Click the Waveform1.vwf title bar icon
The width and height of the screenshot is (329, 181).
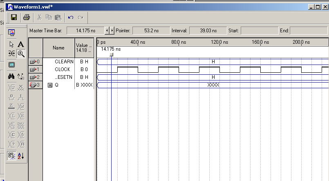pyautogui.click(x=10, y=7)
